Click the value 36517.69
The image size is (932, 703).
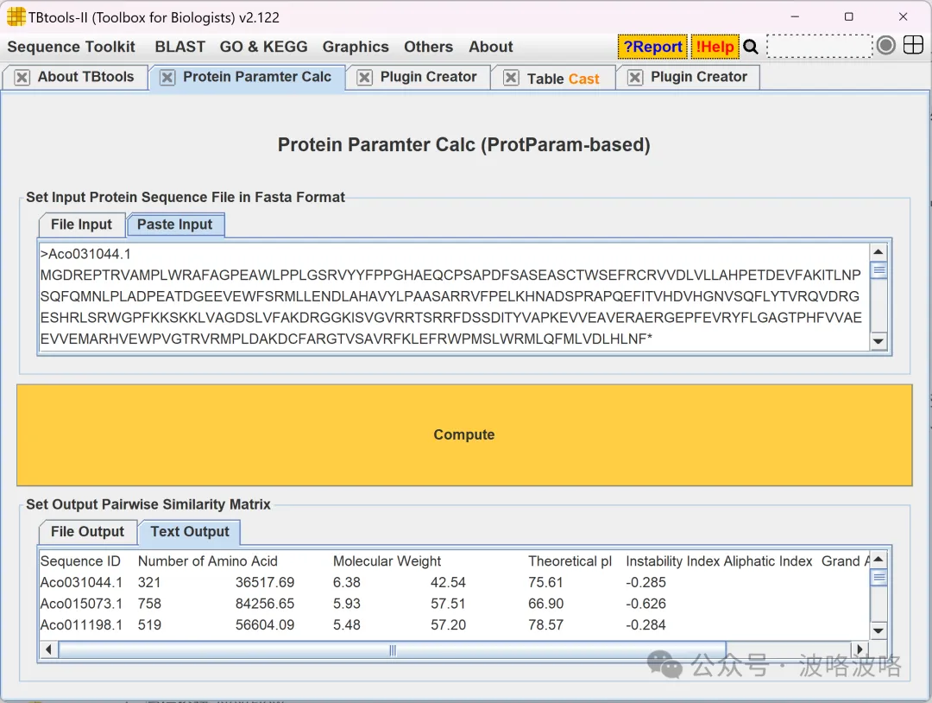(265, 582)
